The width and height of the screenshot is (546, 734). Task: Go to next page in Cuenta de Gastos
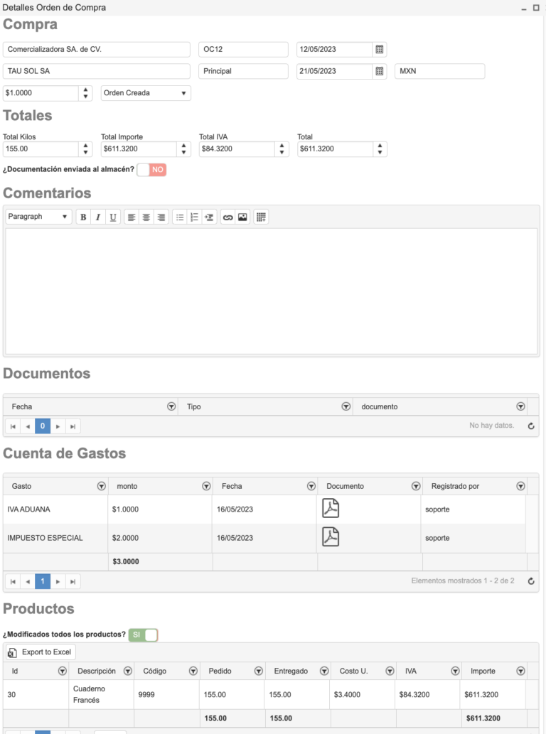58,581
